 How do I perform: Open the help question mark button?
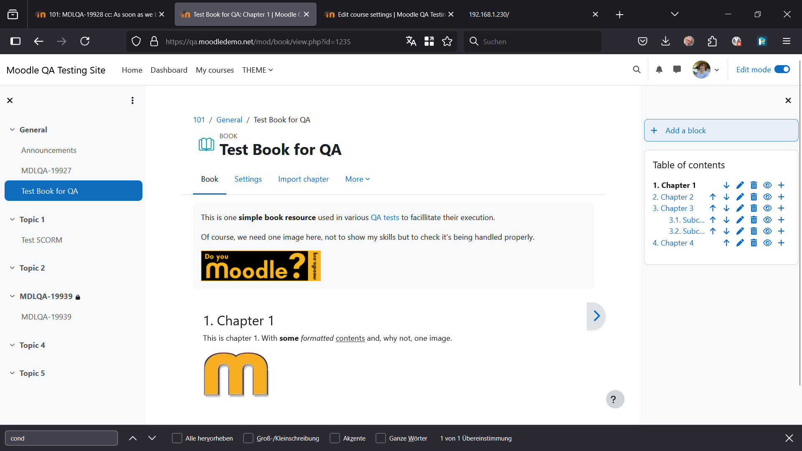point(615,399)
